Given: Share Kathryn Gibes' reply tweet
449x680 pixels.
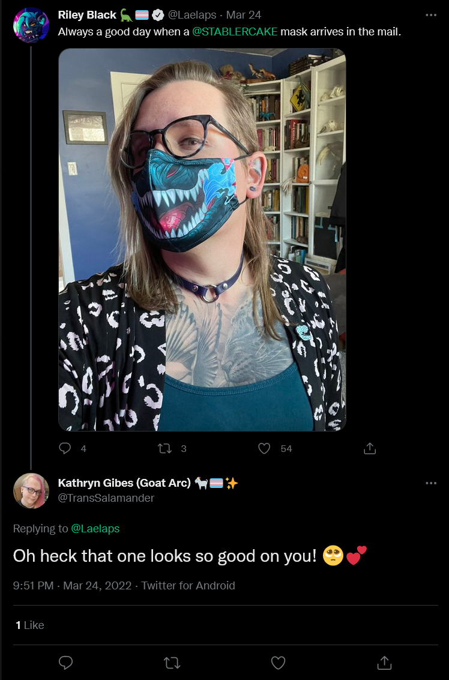Looking at the screenshot, I should (x=384, y=663).
